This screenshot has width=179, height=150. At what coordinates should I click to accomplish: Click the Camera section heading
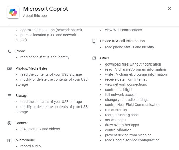point(22,123)
